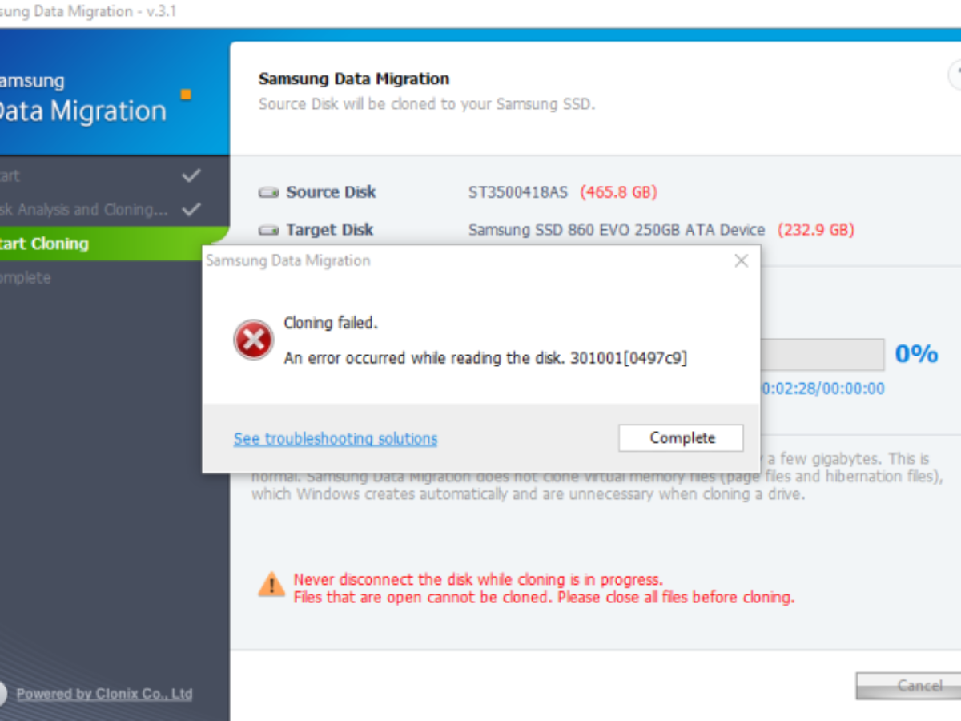Click the checkmark next to the Start step
The image size is (961, 721).
(191, 175)
